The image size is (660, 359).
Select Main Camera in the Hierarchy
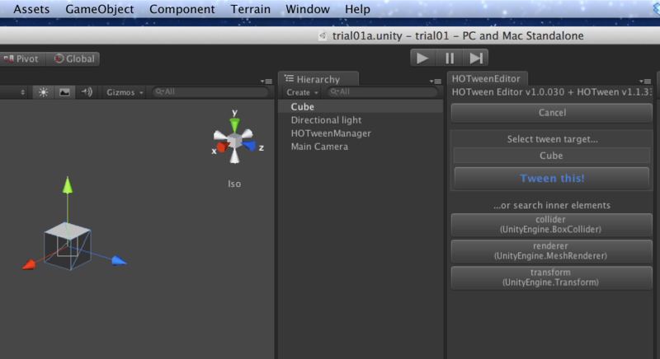(x=361, y=147)
